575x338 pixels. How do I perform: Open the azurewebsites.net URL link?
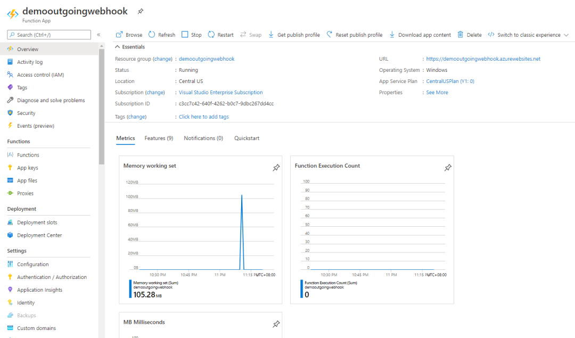coord(483,59)
